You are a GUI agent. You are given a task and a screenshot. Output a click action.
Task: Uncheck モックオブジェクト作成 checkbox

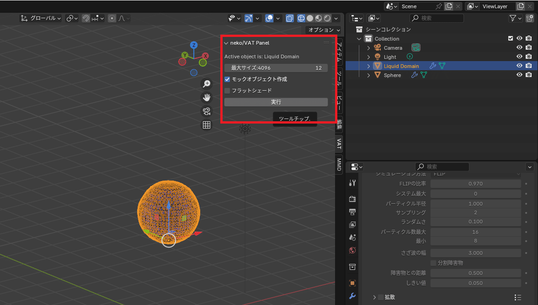[x=227, y=79]
